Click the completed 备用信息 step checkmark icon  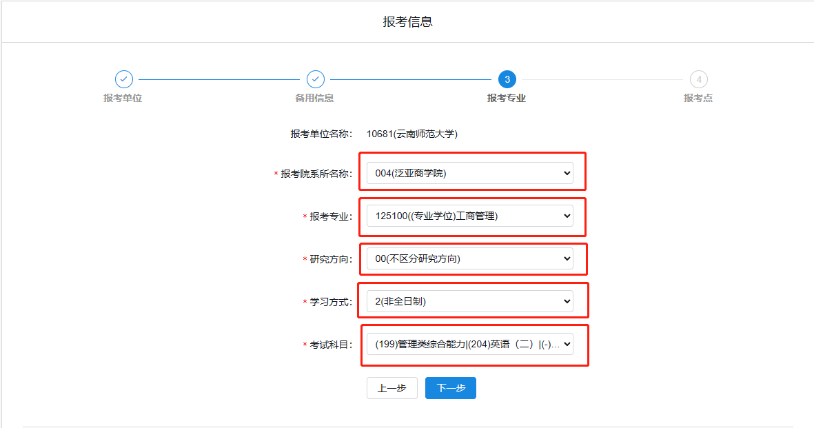click(315, 79)
